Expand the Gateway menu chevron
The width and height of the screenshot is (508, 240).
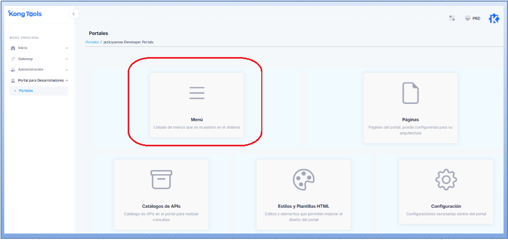pos(67,59)
